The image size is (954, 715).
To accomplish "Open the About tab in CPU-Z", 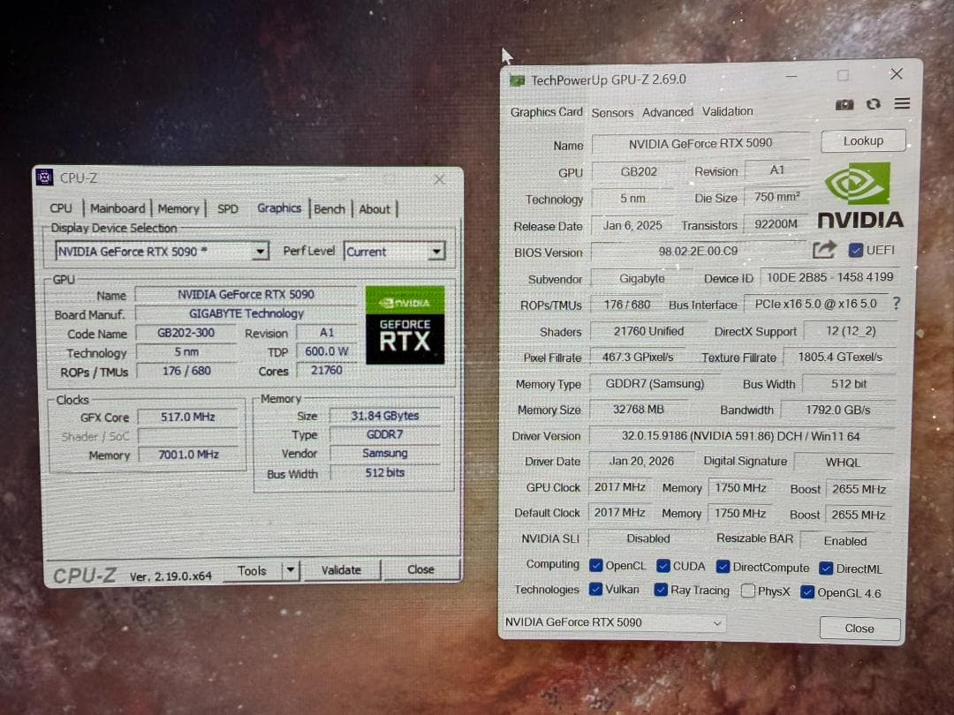I will pos(375,208).
